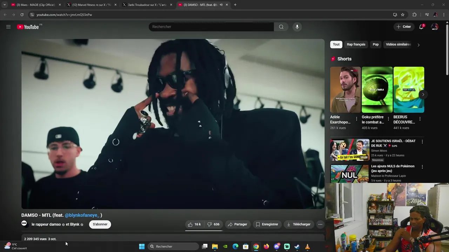The image size is (449, 252).
Task: Open Les ajouts NULS de Pokémon title
Action: tap(393, 168)
